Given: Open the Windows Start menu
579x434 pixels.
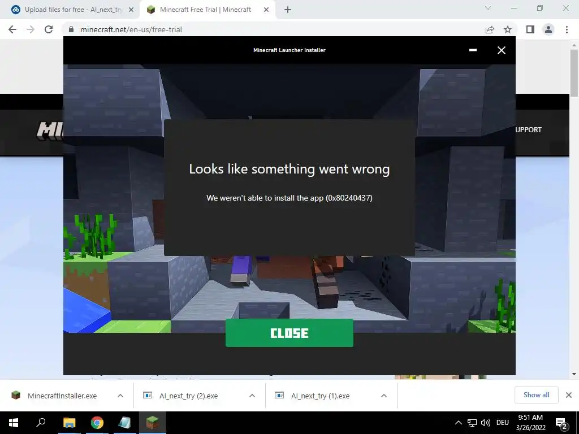Looking at the screenshot, I should click(14, 423).
